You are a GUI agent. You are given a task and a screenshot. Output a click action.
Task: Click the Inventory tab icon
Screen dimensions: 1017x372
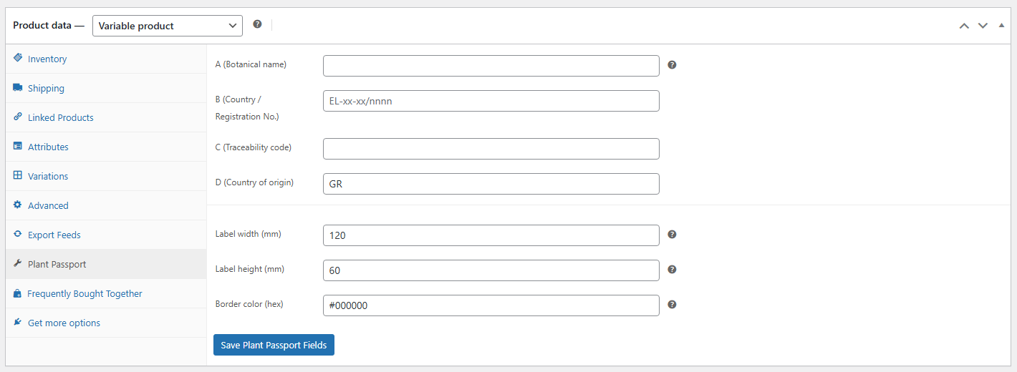click(x=18, y=58)
